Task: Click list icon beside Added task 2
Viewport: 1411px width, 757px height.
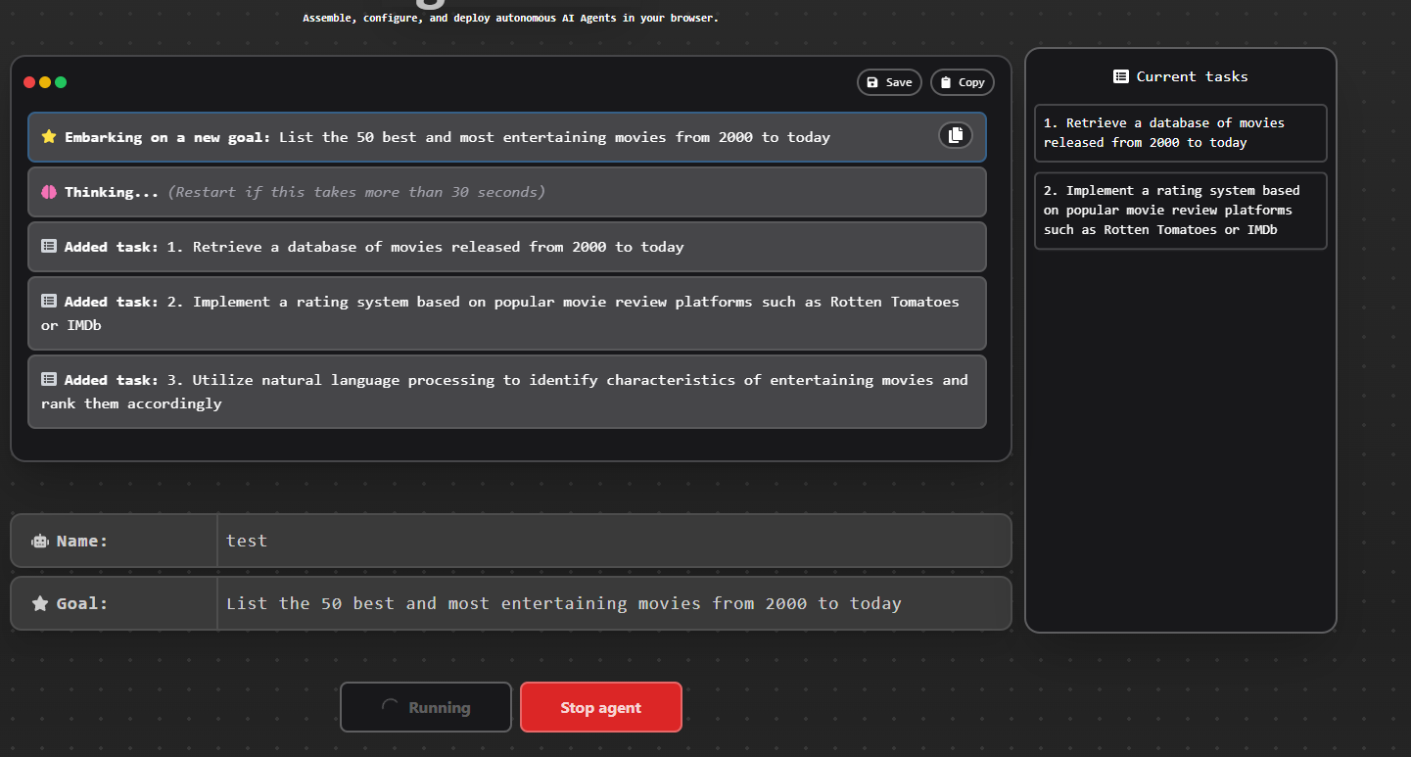Action: coord(49,302)
